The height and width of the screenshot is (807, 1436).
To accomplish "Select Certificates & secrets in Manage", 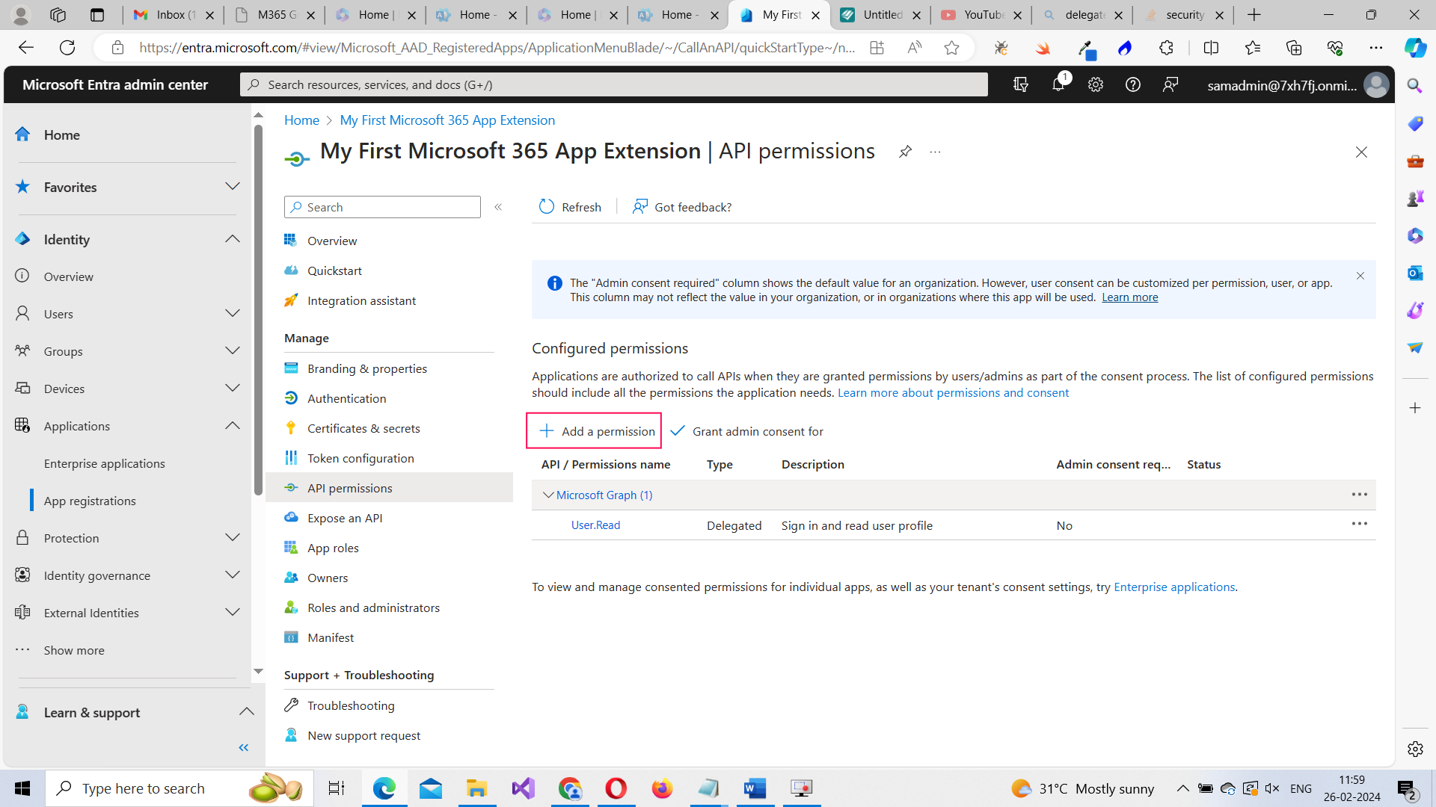I will [x=363, y=428].
